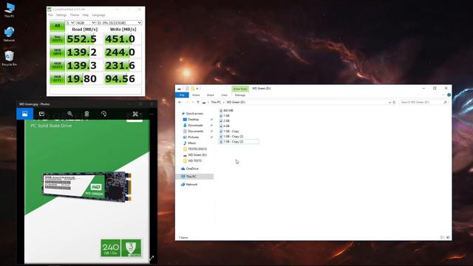Viewport: 473px width, 266px height.
Task: Select the 400 MB file
Action: [x=226, y=110]
